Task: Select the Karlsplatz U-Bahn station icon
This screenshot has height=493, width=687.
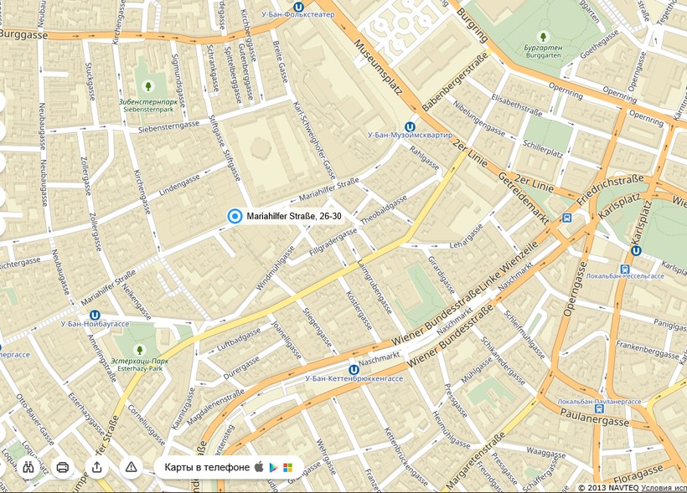Action: (636, 249)
